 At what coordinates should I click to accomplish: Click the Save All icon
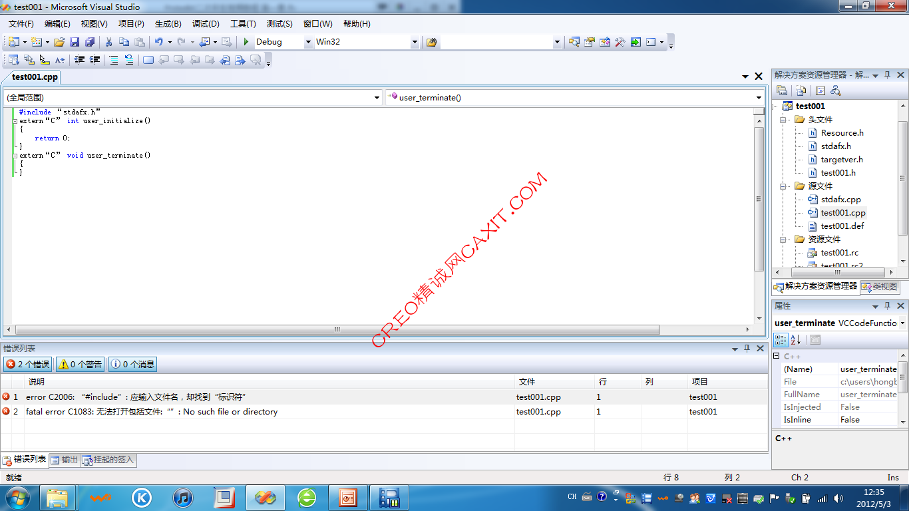[90, 42]
